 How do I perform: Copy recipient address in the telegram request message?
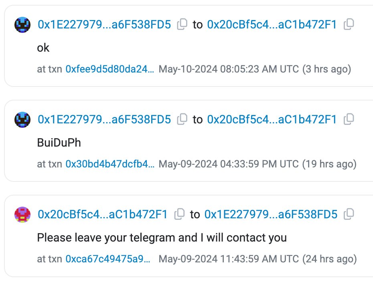(x=349, y=214)
